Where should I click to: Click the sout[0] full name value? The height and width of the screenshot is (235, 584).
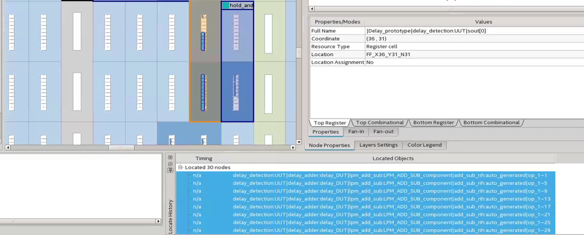tap(426, 31)
